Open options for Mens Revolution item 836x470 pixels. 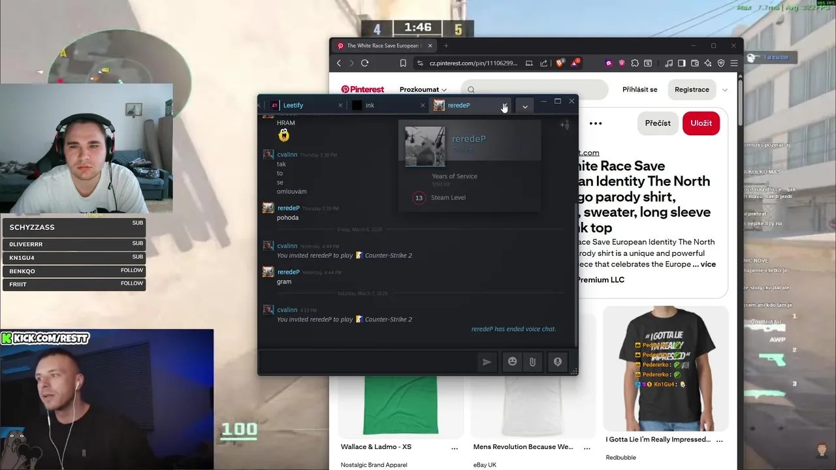(x=587, y=448)
